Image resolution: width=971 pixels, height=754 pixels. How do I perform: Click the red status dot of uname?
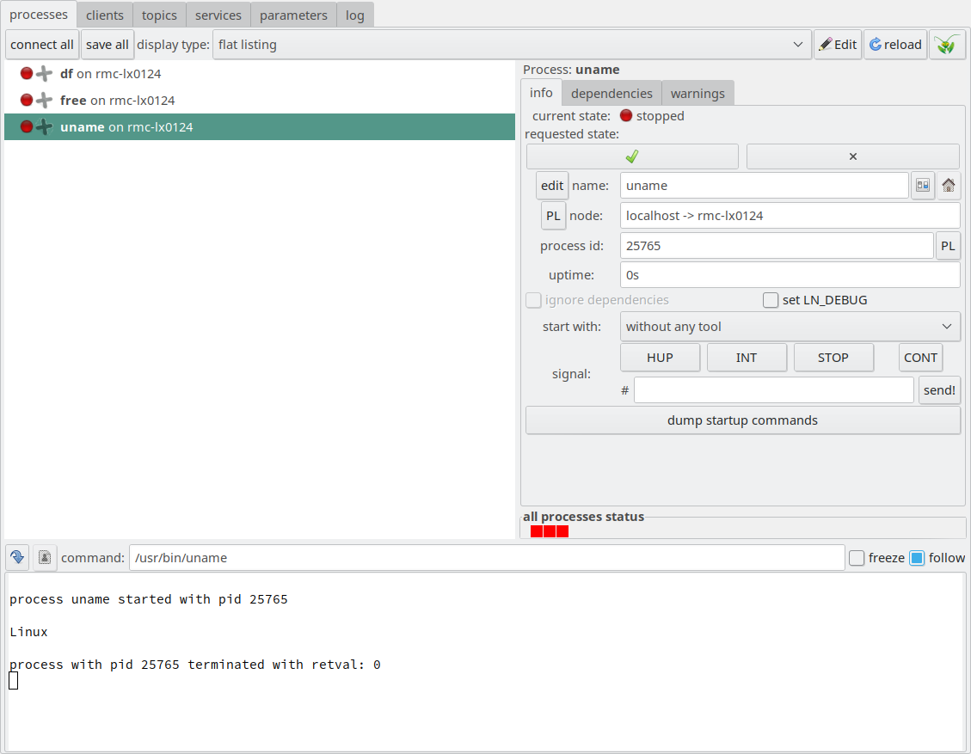coord(27,126)
